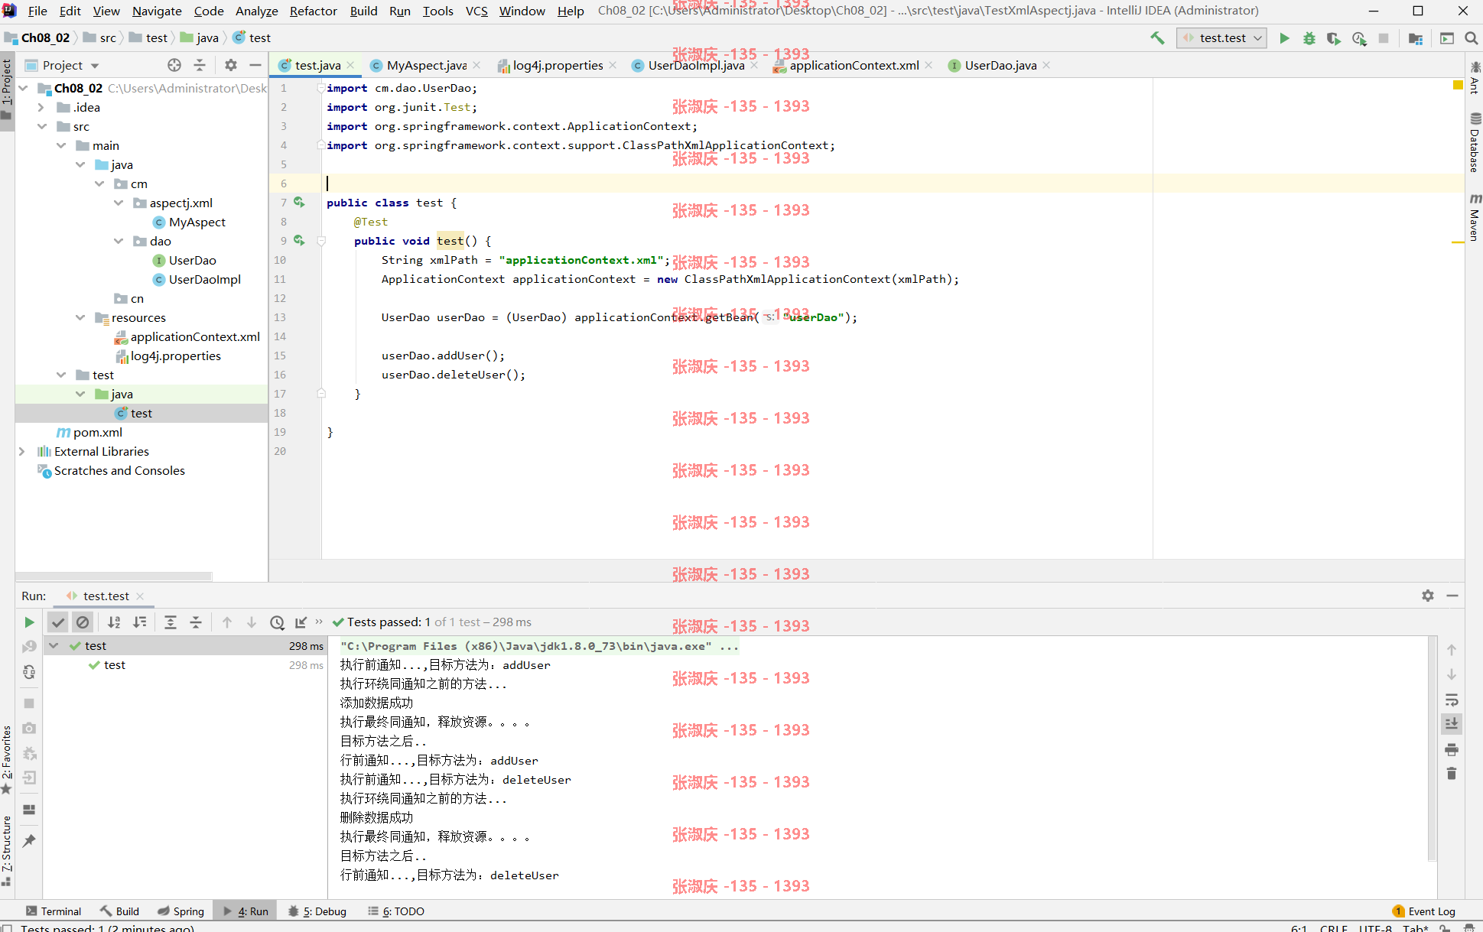This screenshot has width=1483, height=932.
Task: Toggle auto-test icon in the Run panel
Action: point(29,672)
